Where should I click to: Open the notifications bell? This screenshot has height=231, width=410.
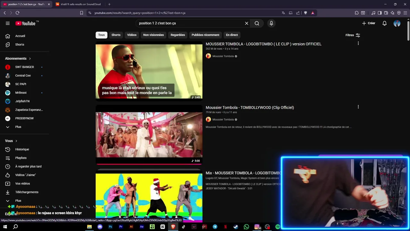click(x=385, y=23)
